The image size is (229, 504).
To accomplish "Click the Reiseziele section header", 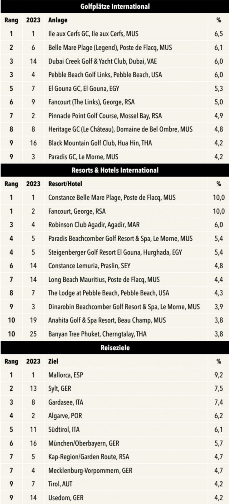I will click(114, 348).
